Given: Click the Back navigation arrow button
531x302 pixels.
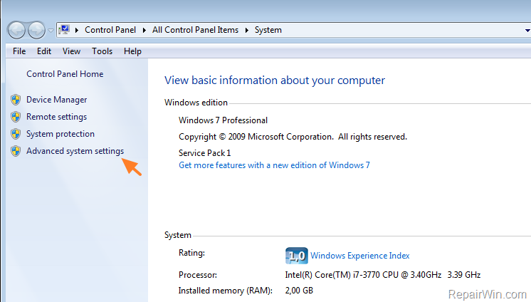Looking at the screenshot, I should (16, 30).
